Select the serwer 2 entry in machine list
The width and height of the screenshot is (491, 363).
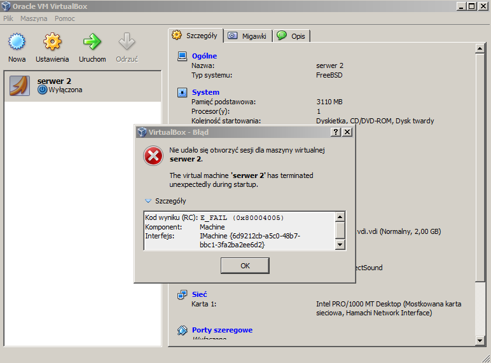click(x=83, y=86)
